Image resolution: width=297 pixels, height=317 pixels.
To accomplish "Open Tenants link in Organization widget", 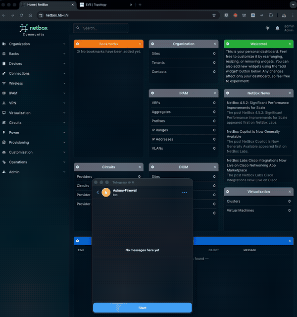I will 158,63.
